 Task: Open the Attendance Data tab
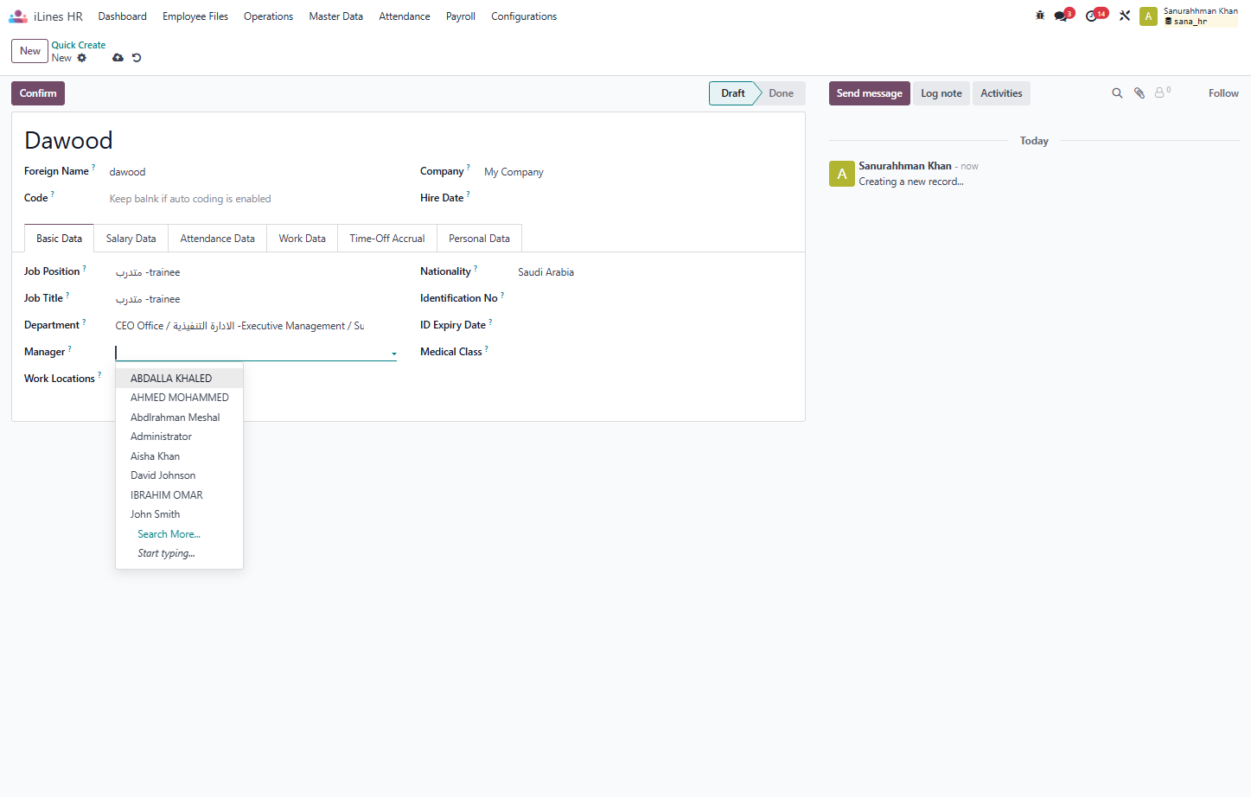point(218,239)
